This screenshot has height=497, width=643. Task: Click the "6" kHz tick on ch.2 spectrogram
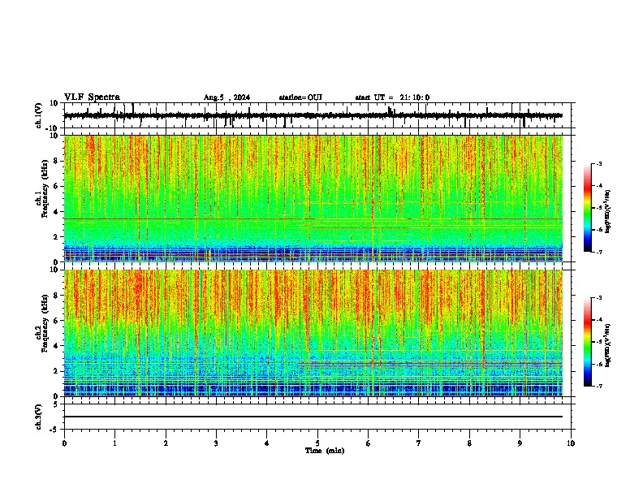click(56, 321)
